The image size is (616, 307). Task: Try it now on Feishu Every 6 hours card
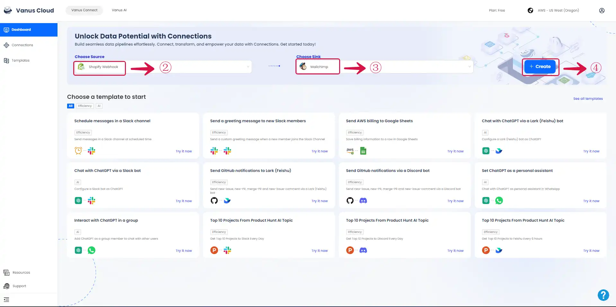click(x=591, y=251)
